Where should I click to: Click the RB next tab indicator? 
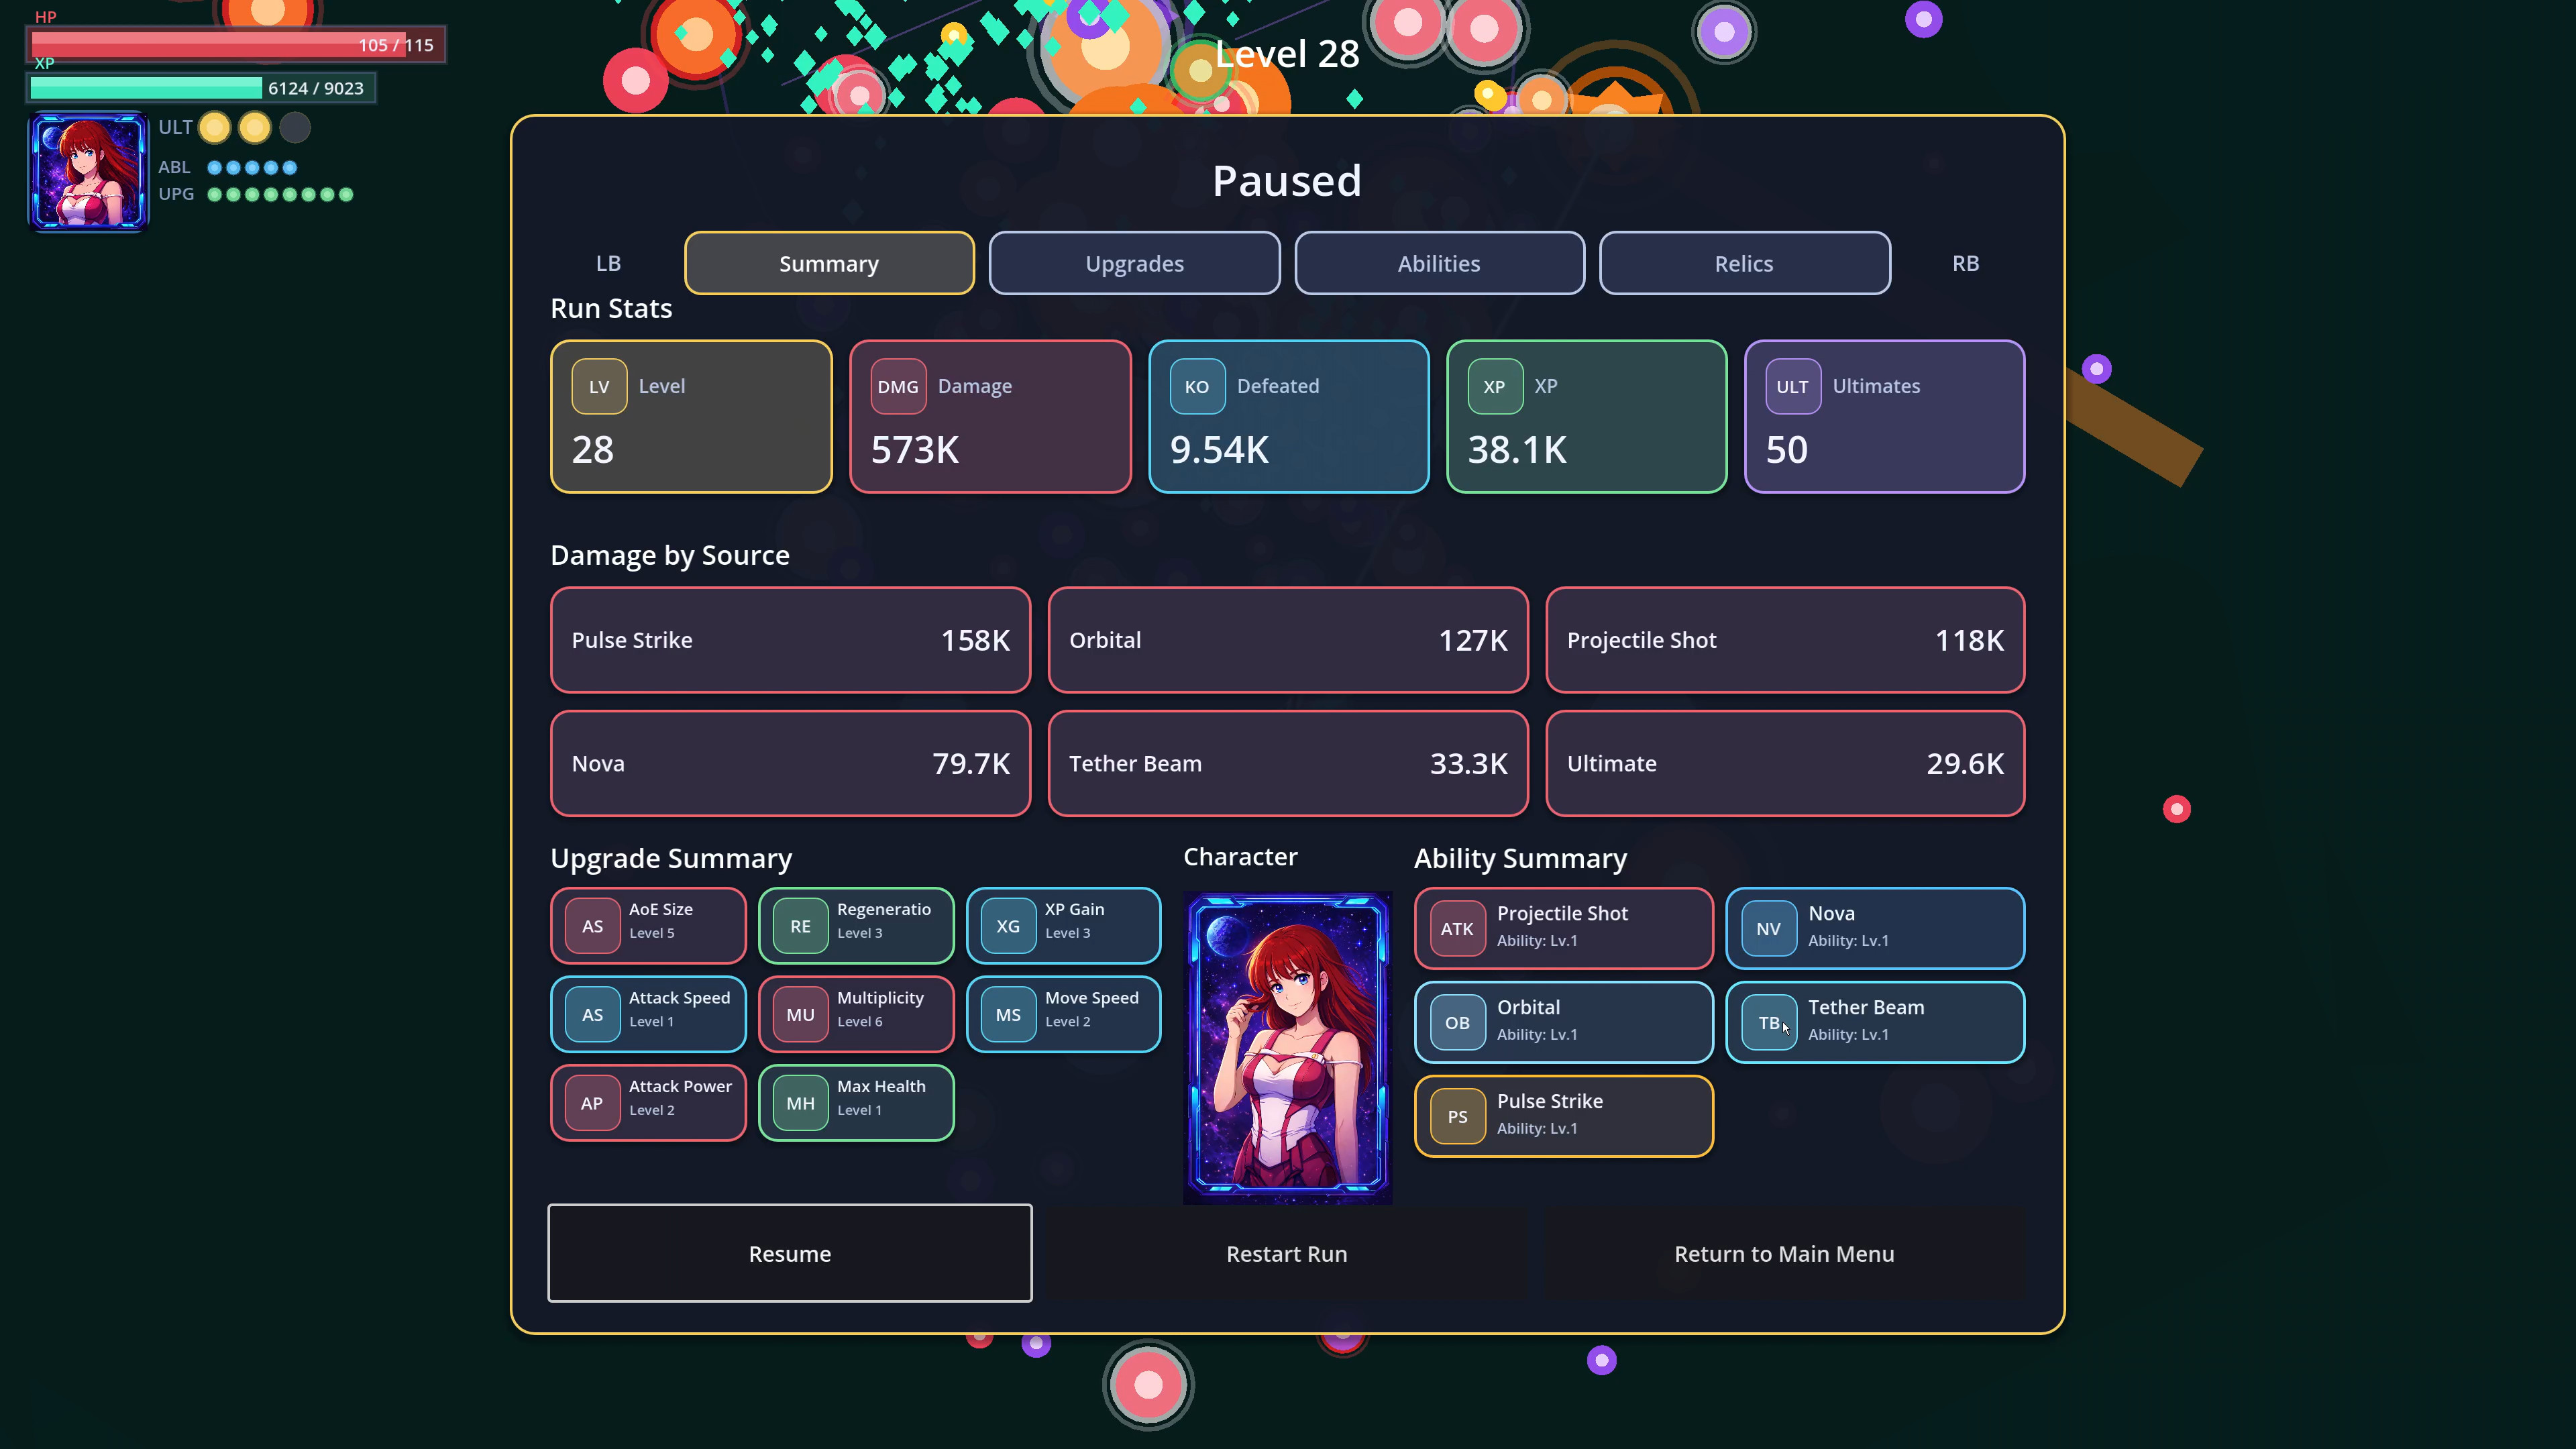(1965, 263)
